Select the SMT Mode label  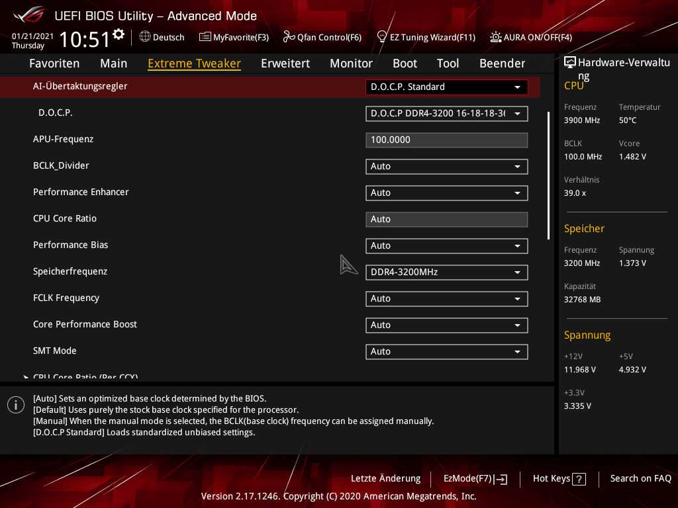(x=54, y=351)
